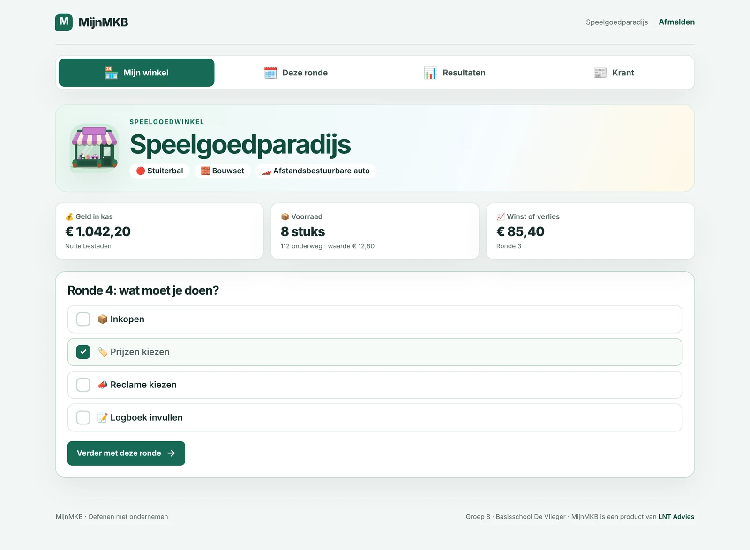Click the Nu te besteden caption
This screenshot has width=750, height=550.
click(x=88, y=246)
